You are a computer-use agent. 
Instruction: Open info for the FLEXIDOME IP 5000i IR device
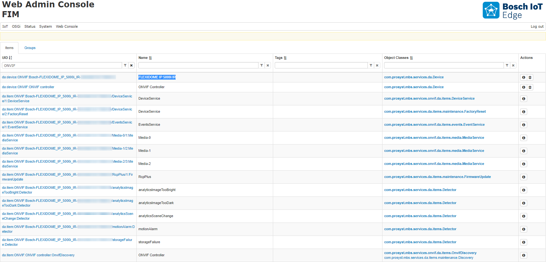[523, 77]
